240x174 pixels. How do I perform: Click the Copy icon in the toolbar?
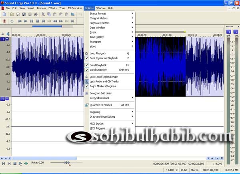pos(49,14)
